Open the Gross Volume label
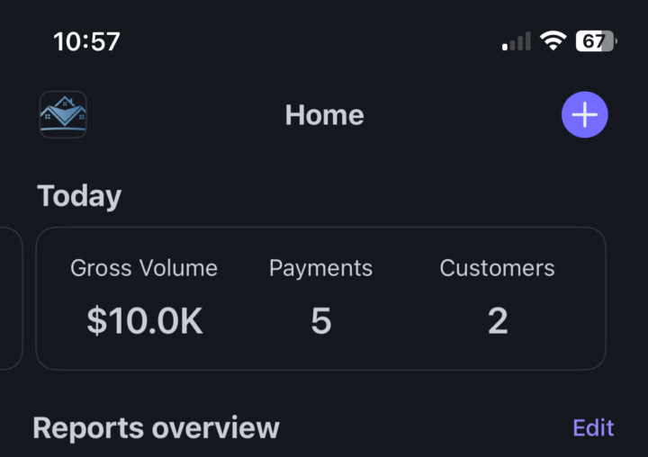Image resolution: width=648 pixels, height=457 pixels. click(144, 268)
